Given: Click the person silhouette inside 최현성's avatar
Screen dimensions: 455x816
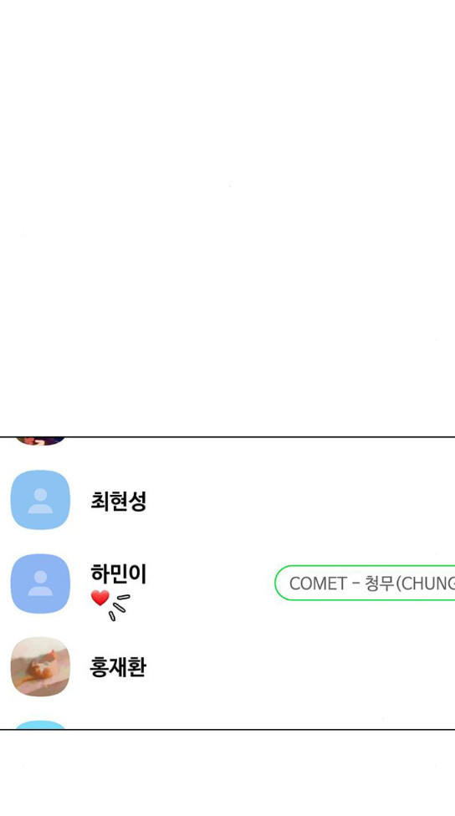Looking at the screenshot, I should pos(40,501).
